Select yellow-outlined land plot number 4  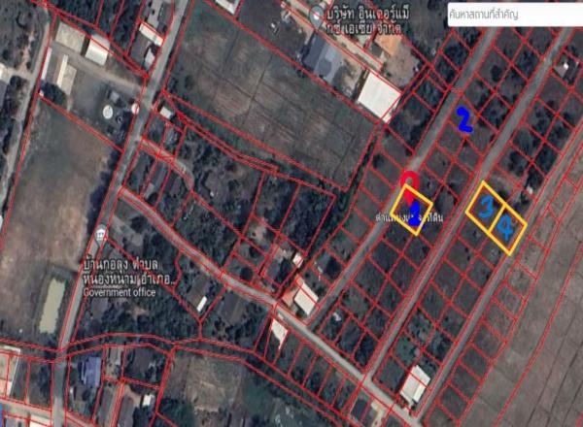[x=507, y=228]
